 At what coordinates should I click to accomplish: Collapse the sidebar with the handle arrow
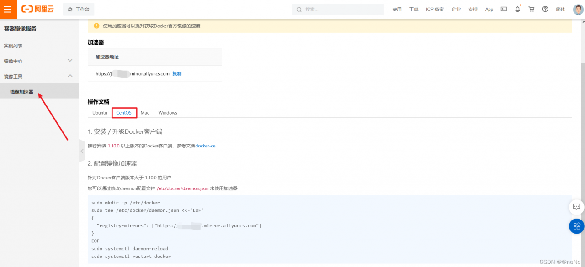coord(82,151)
